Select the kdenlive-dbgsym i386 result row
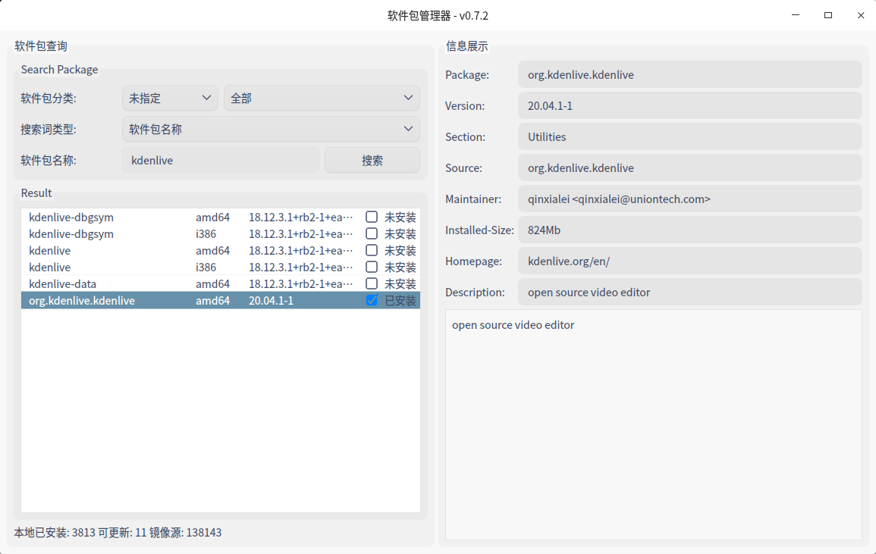 pos(221,233)
